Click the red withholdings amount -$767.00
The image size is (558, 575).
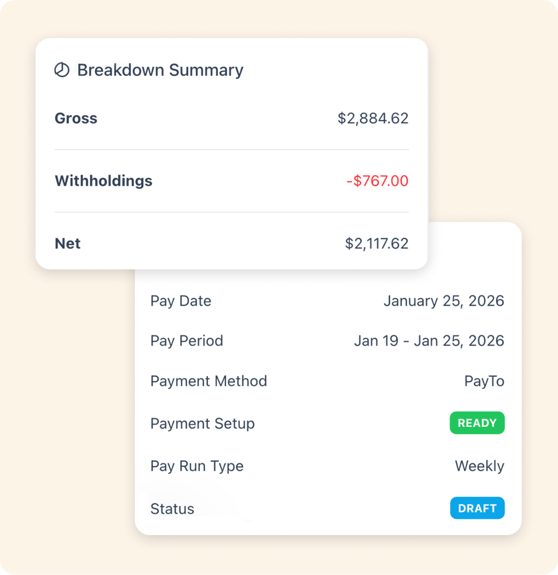pyautogui.click(x=377, y=181)
